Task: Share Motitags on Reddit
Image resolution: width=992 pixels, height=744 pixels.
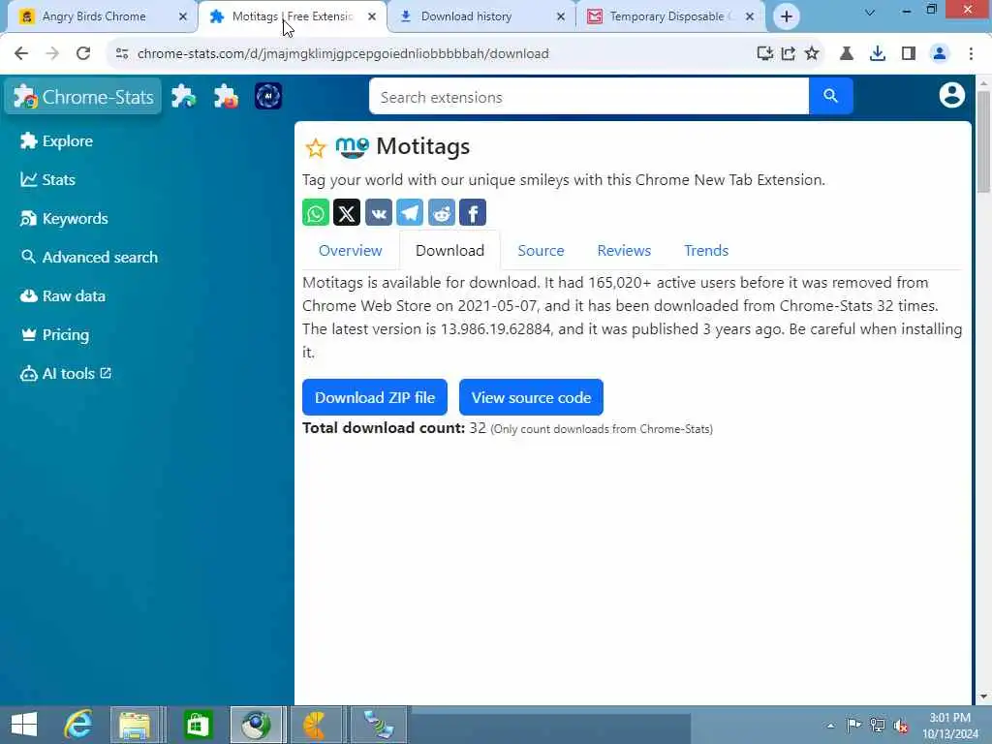Action: point(442,212)
